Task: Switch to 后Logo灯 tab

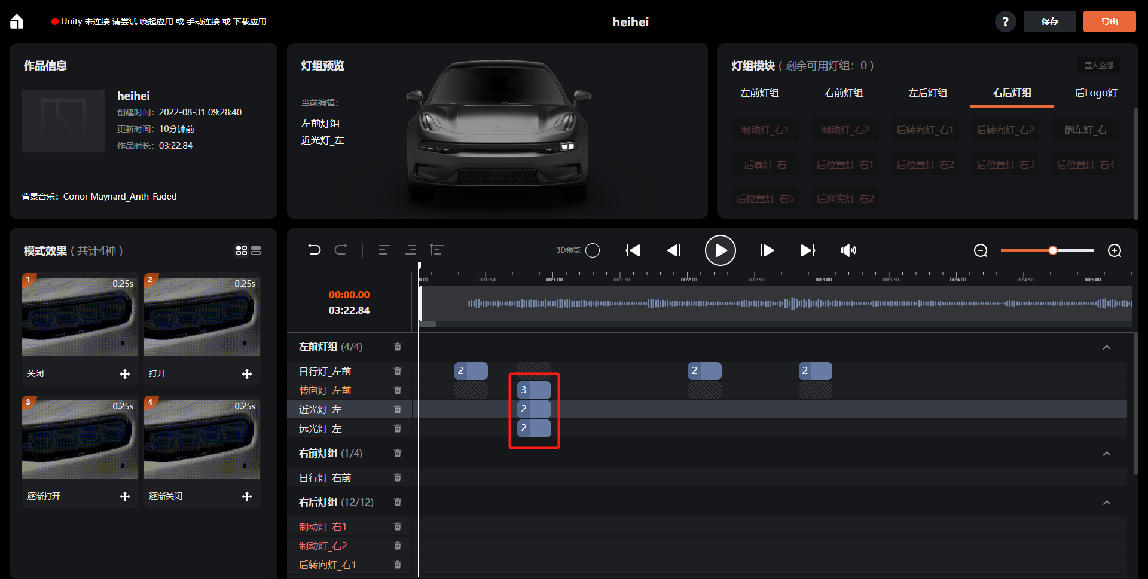Action: click(1096, 93)
